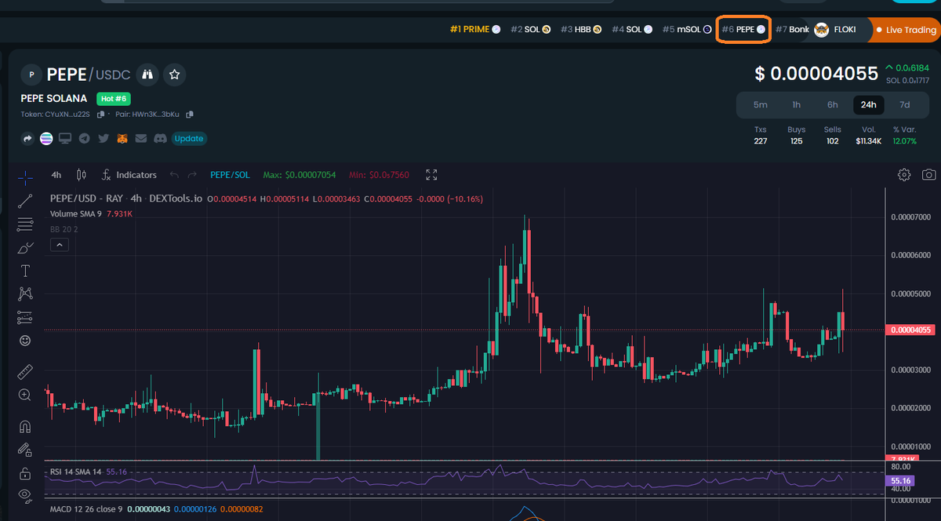
Task: Open hot pair #5 mSOL
Action: click(x=686, y=30)
